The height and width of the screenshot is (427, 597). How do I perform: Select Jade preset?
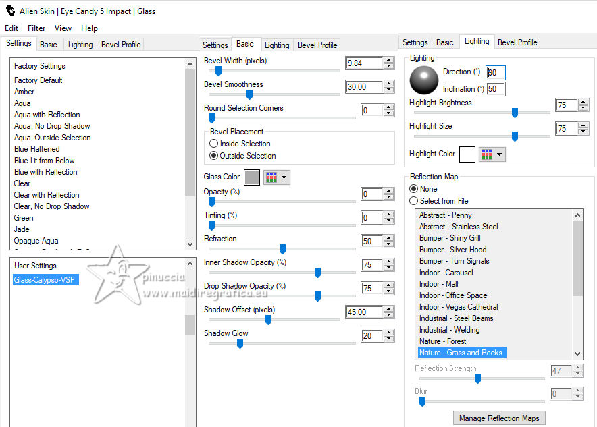[22, 229]
